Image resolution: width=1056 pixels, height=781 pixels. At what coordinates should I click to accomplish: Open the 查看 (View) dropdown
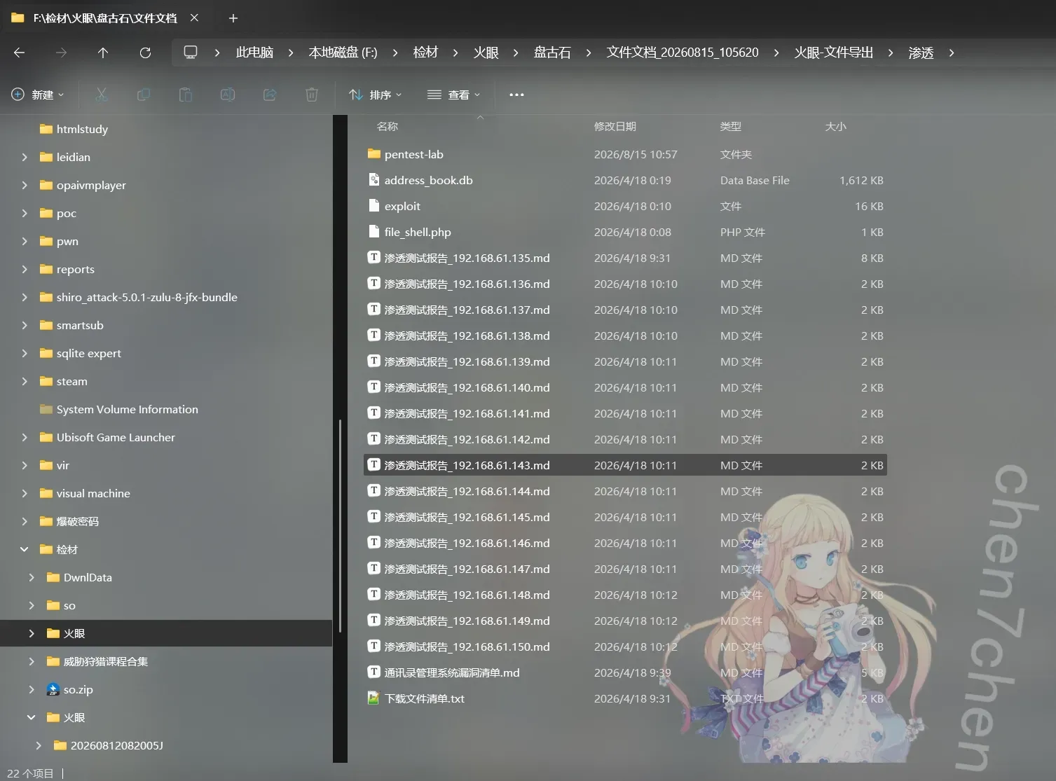tap(454, 95)
